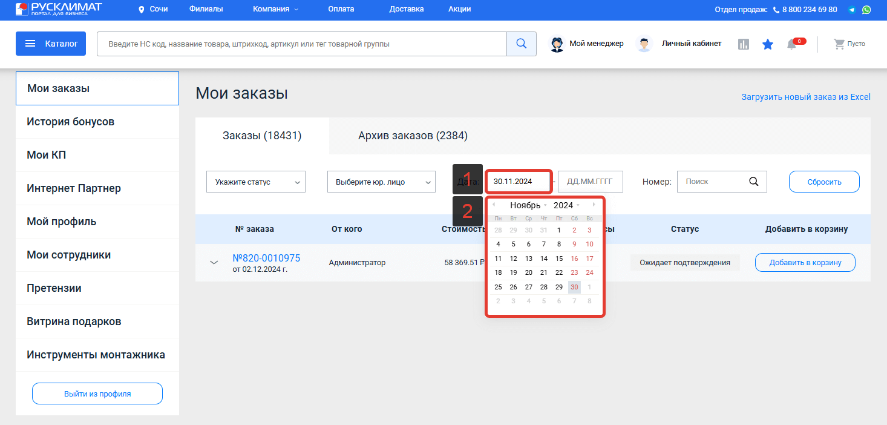Image resolution: width=887 pixels, height=425 pixels.
Task: Click the Личный кабинет avatar icon
Action: pos(644,44)
